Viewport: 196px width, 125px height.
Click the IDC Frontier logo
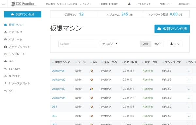click(x=24, y=4)
